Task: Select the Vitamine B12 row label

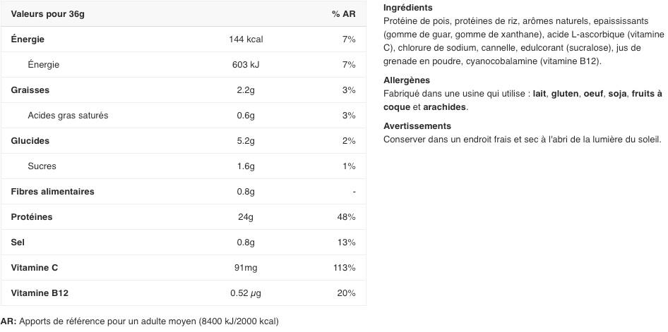Action: pos(40,293)
